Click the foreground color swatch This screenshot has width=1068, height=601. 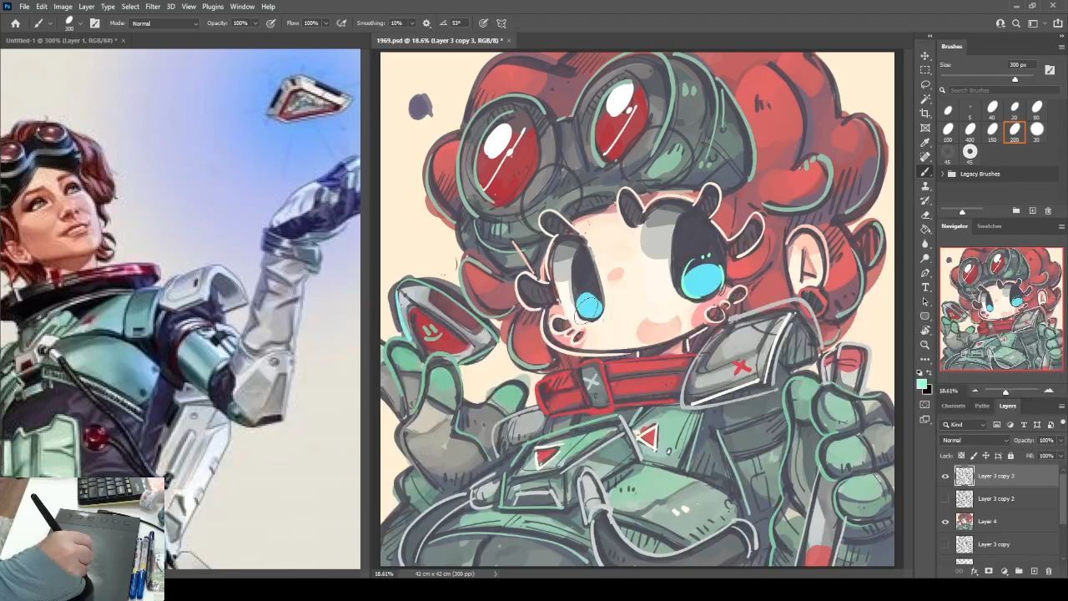click(x=922, y=384)
